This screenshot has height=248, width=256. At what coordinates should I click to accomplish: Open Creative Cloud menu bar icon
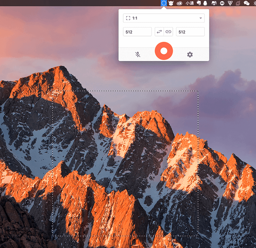tap(180, 3)
